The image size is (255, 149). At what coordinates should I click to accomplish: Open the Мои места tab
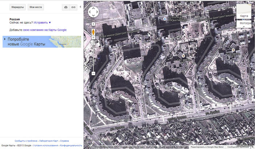36,7
